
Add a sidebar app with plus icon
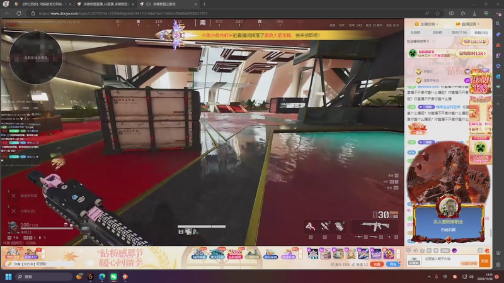pyautogui.click(x=498, y=104)
